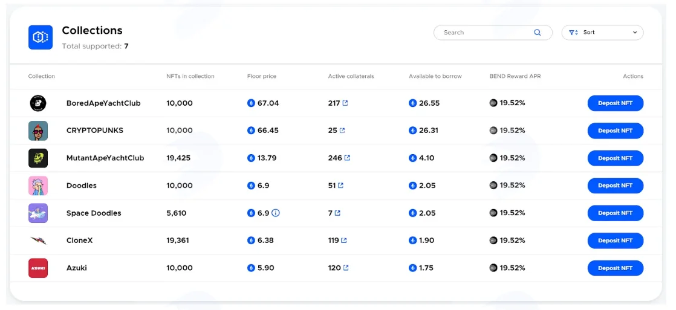Click 19.52% APR in Doodles row
This screenshot has height=310, width=676.
(x=512, y=186)
